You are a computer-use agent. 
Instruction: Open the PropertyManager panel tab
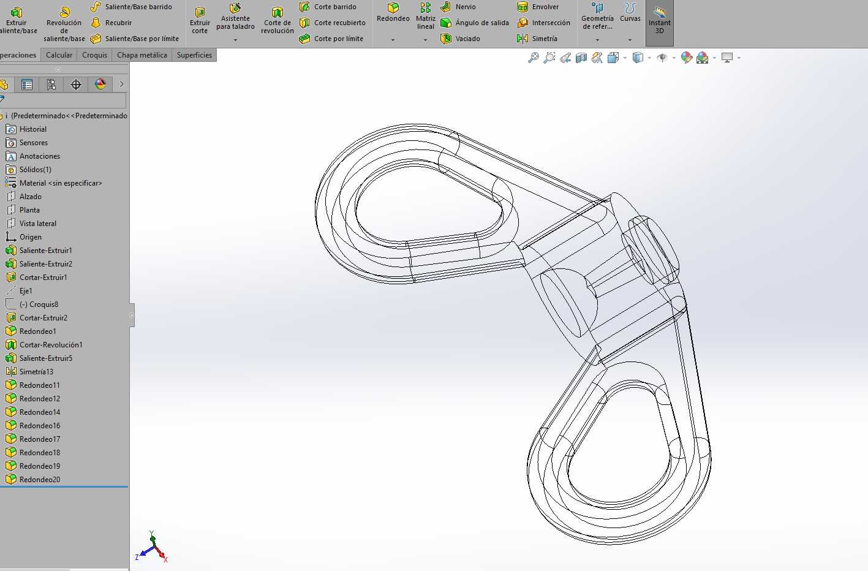point(27,85)
